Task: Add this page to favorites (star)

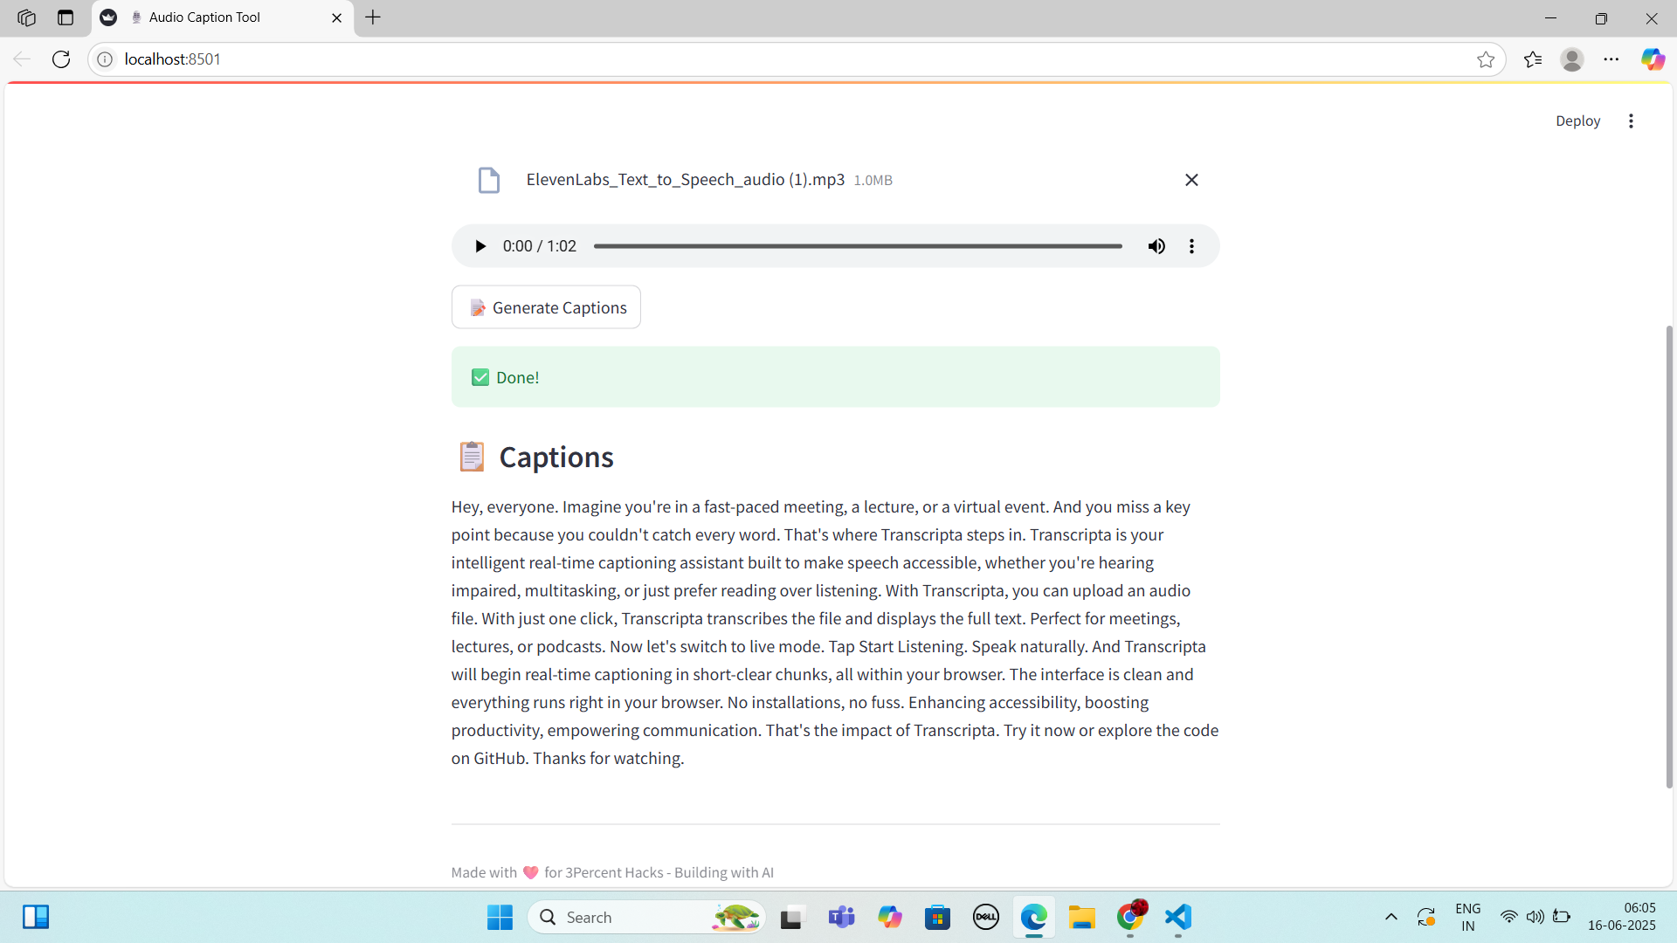Action: 1486,59
